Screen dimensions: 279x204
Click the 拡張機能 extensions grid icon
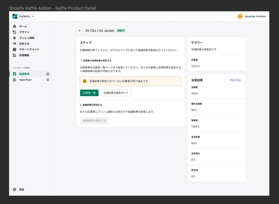tap(15, 55)
